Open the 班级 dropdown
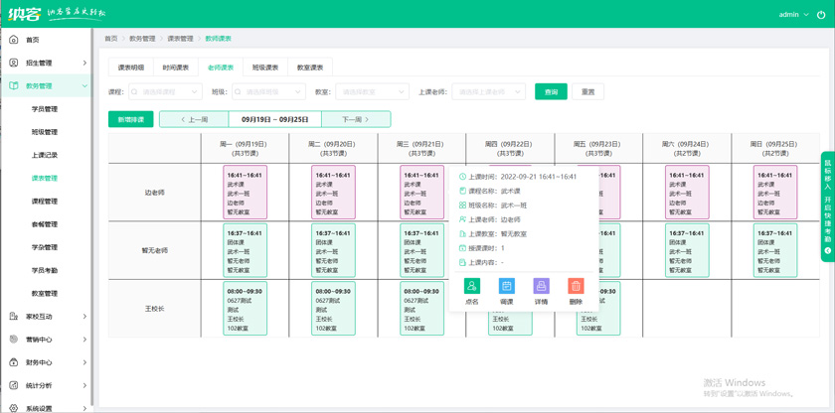Screen dimensions: 835x413 (269, 91)
